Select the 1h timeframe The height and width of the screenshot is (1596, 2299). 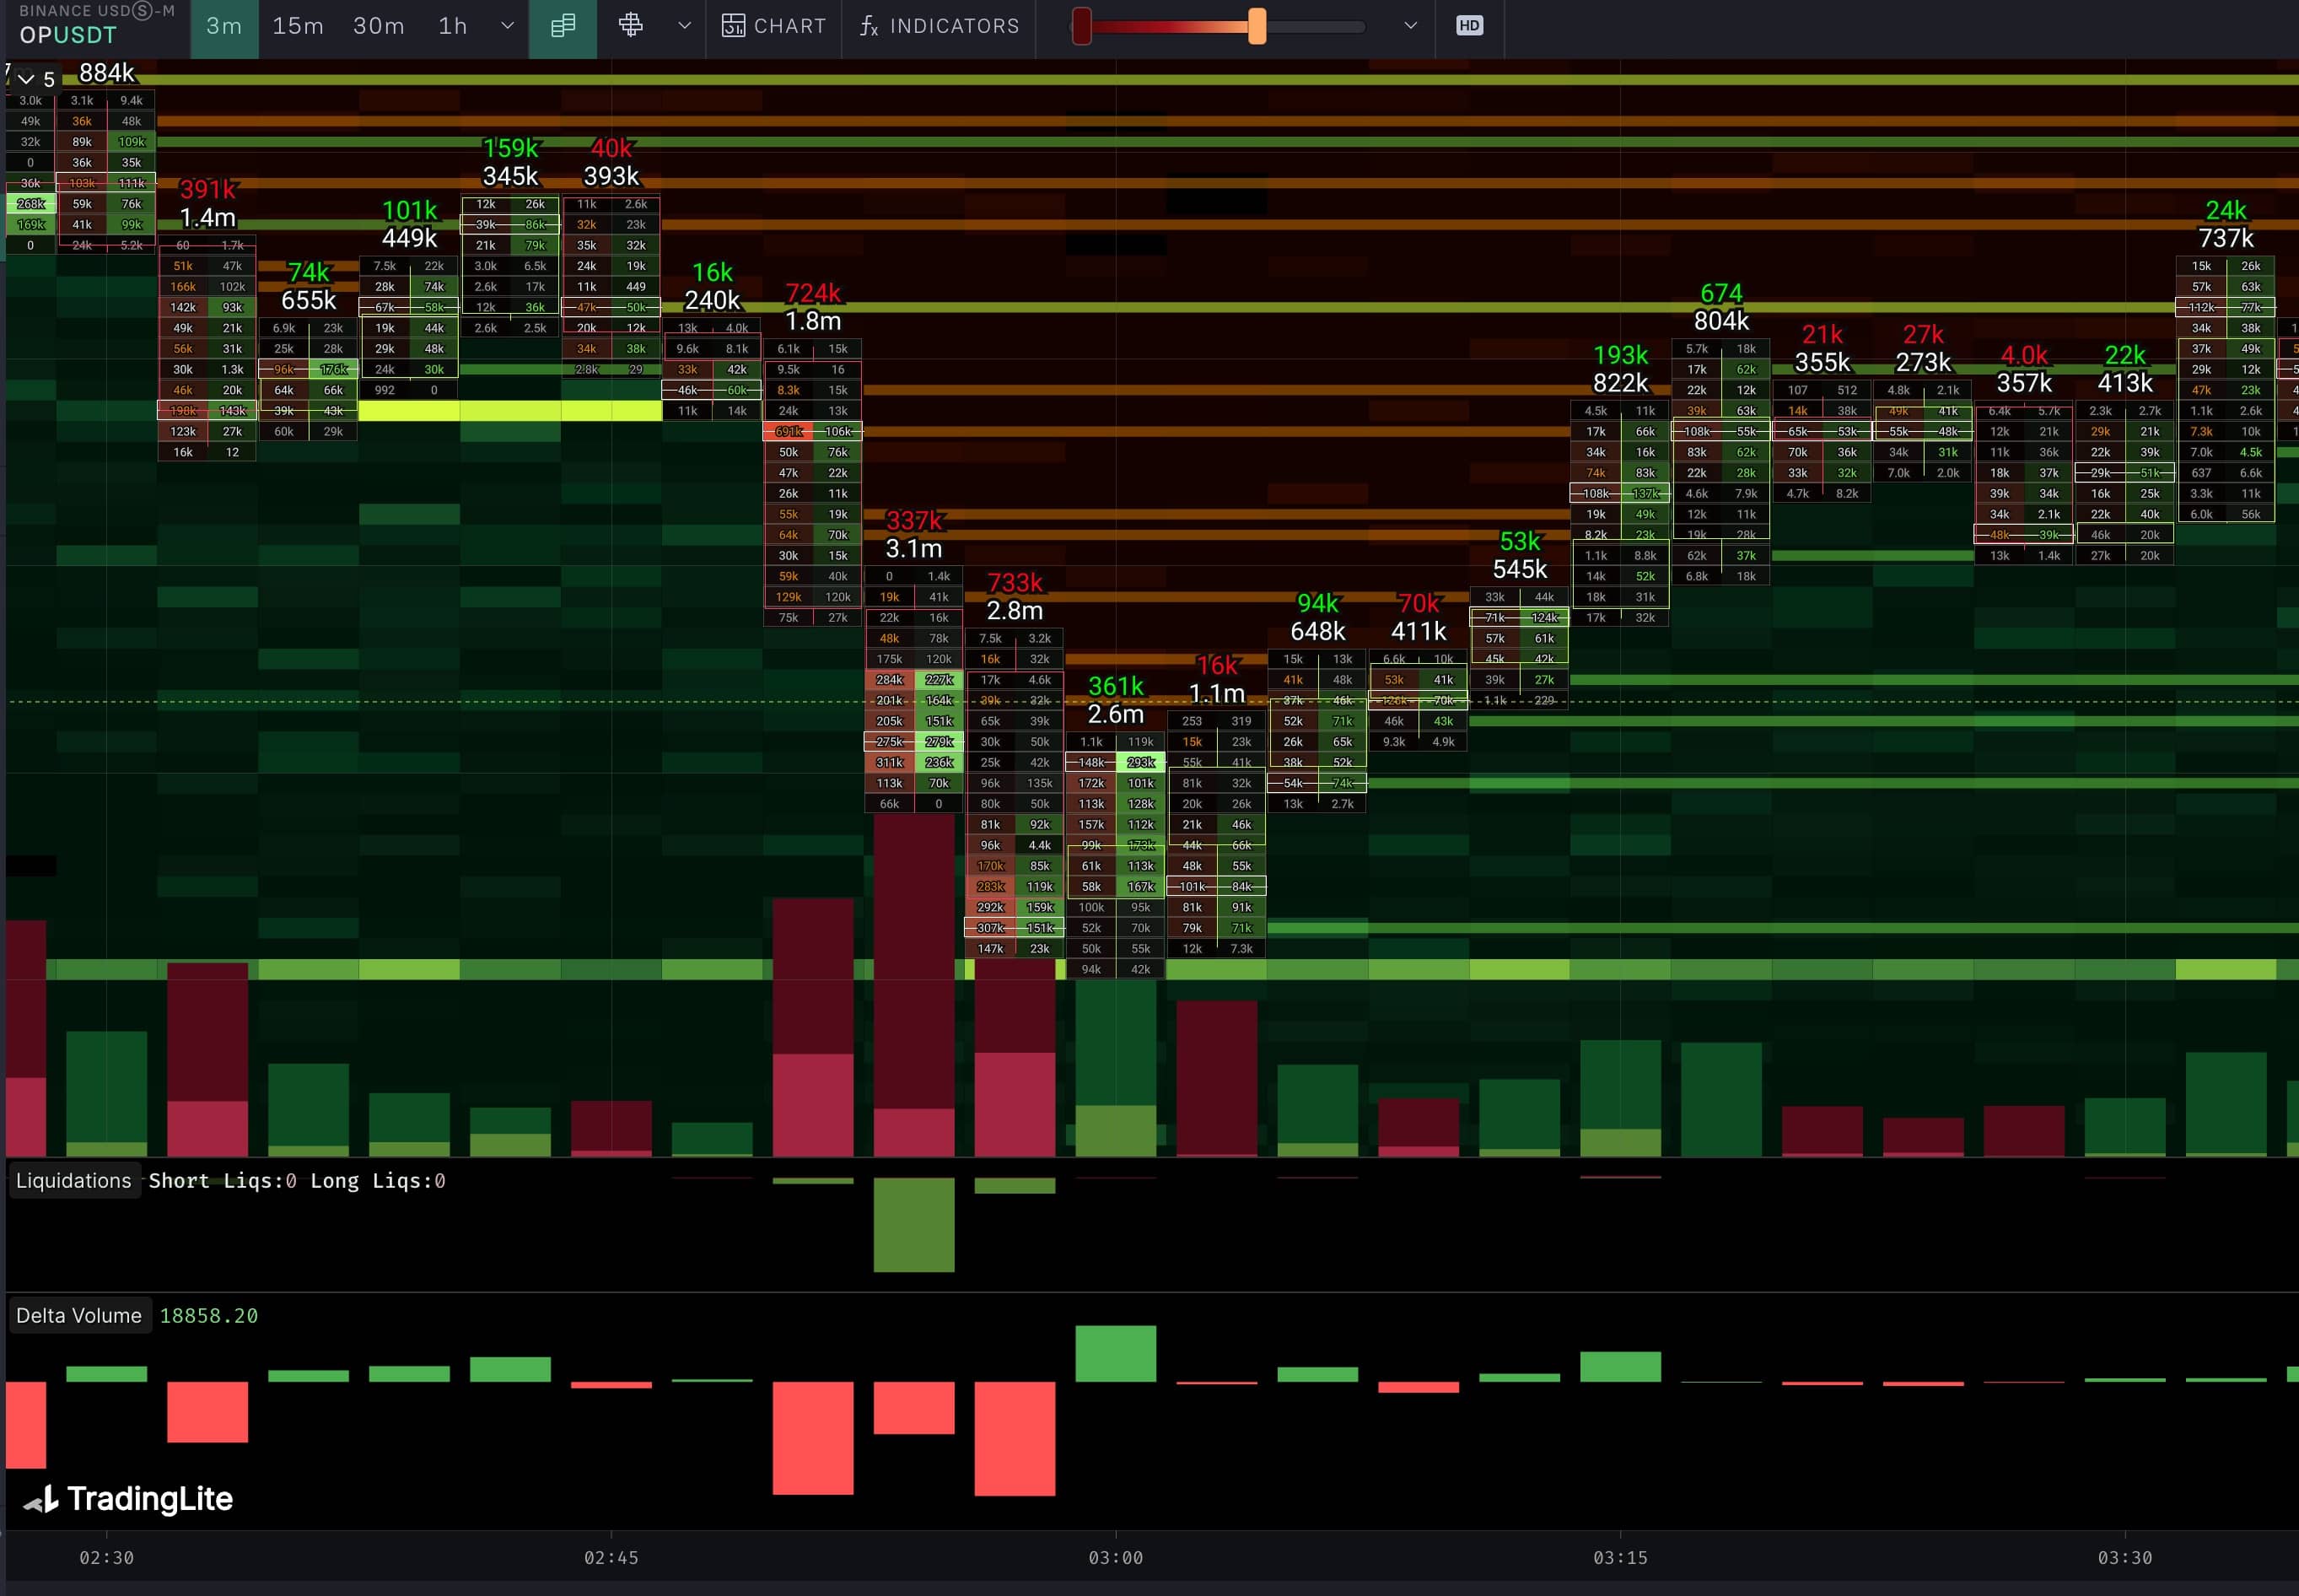453,26
